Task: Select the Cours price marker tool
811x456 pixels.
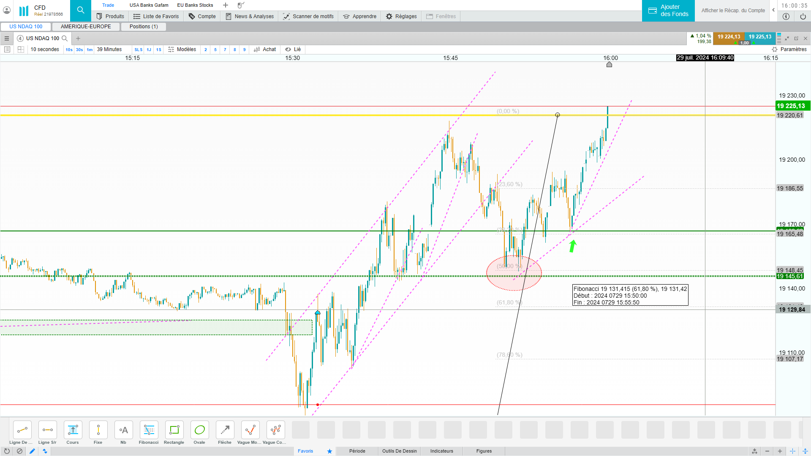Action: pyautogui.click(x=73, y=430)
